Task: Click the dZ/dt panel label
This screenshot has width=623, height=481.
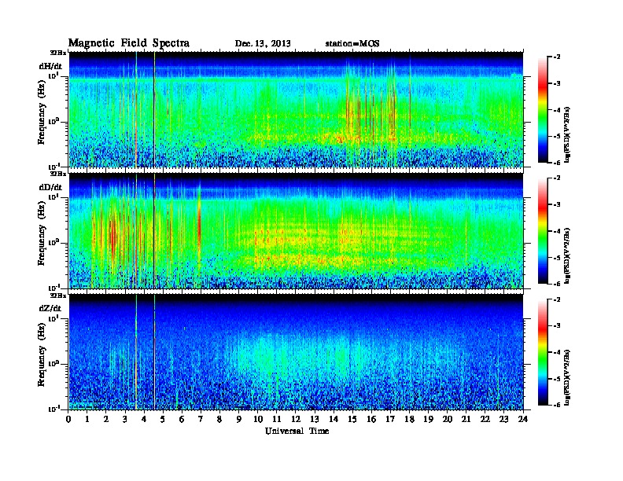Action: pyautogui.click(x=50, y=308)
